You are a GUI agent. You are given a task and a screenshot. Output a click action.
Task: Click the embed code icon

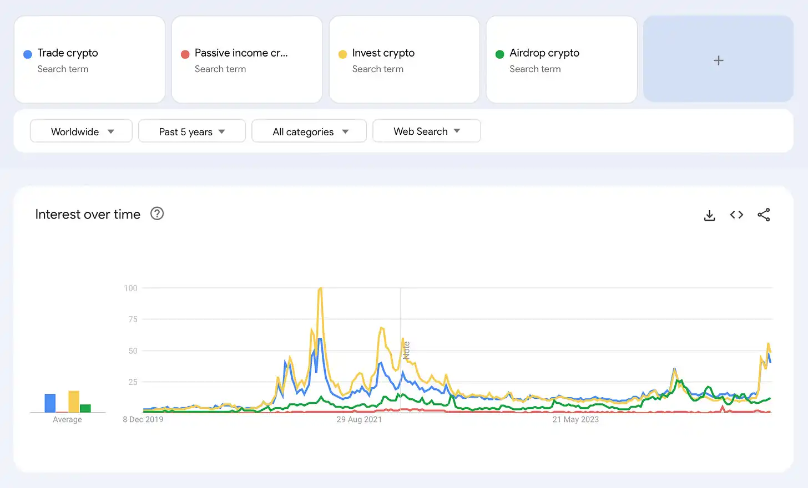[x=736, y=215]
